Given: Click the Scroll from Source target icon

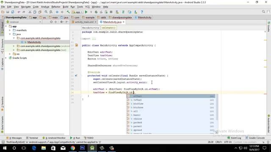Looking at the screenshot, I should pos(51,22).
